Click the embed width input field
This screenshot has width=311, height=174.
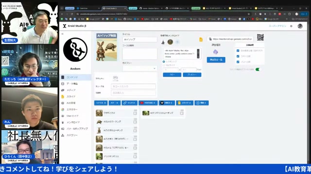(x=171, y=70)
